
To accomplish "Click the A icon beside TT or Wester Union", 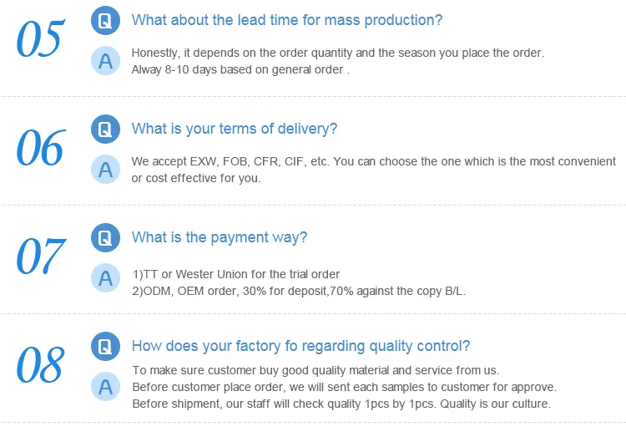I will pyautogui.click(x=105, y=278).
